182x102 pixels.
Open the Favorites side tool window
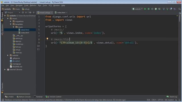pyautogui.click(x=2, y=88)
